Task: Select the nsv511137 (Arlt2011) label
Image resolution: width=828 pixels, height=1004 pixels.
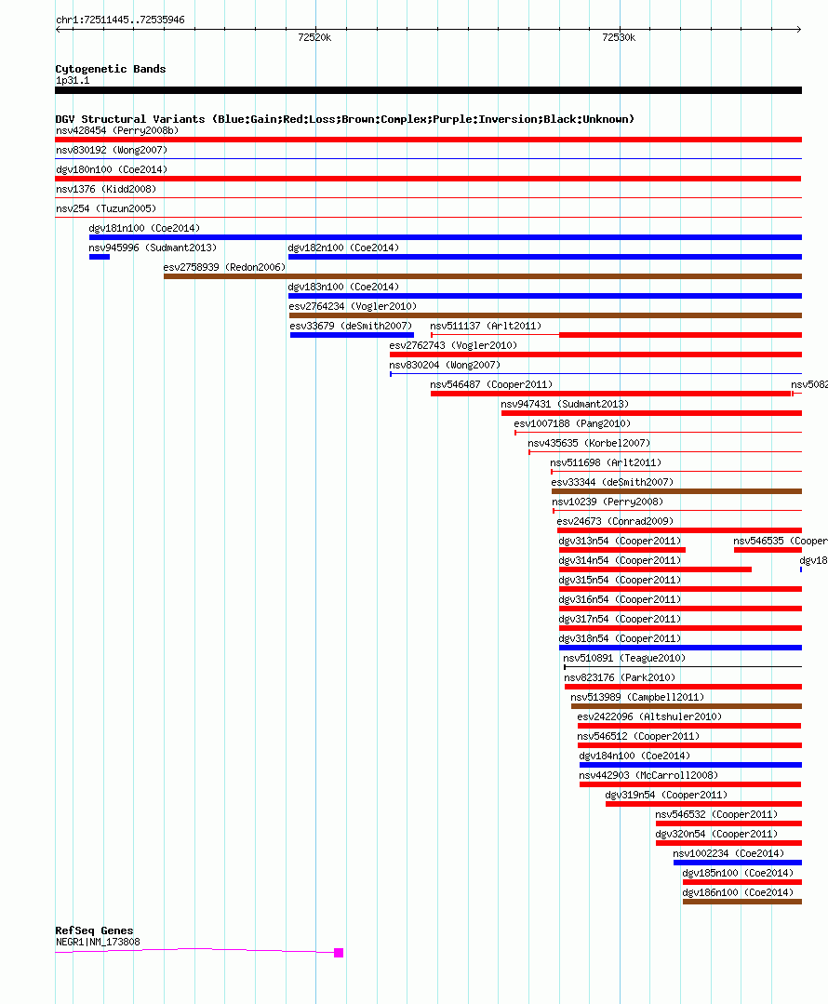Action: (486, 326)
